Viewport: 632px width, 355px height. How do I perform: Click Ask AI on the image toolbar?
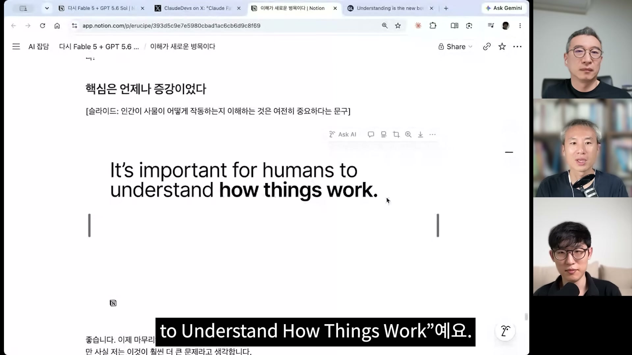click(x=343, y=134)
